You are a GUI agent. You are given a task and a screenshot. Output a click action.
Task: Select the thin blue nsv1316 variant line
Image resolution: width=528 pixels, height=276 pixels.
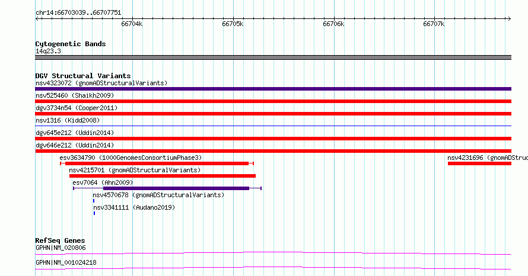tap(273, 126)
